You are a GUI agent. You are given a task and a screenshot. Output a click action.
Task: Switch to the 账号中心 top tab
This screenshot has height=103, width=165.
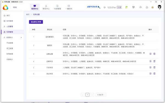[46, 7]
